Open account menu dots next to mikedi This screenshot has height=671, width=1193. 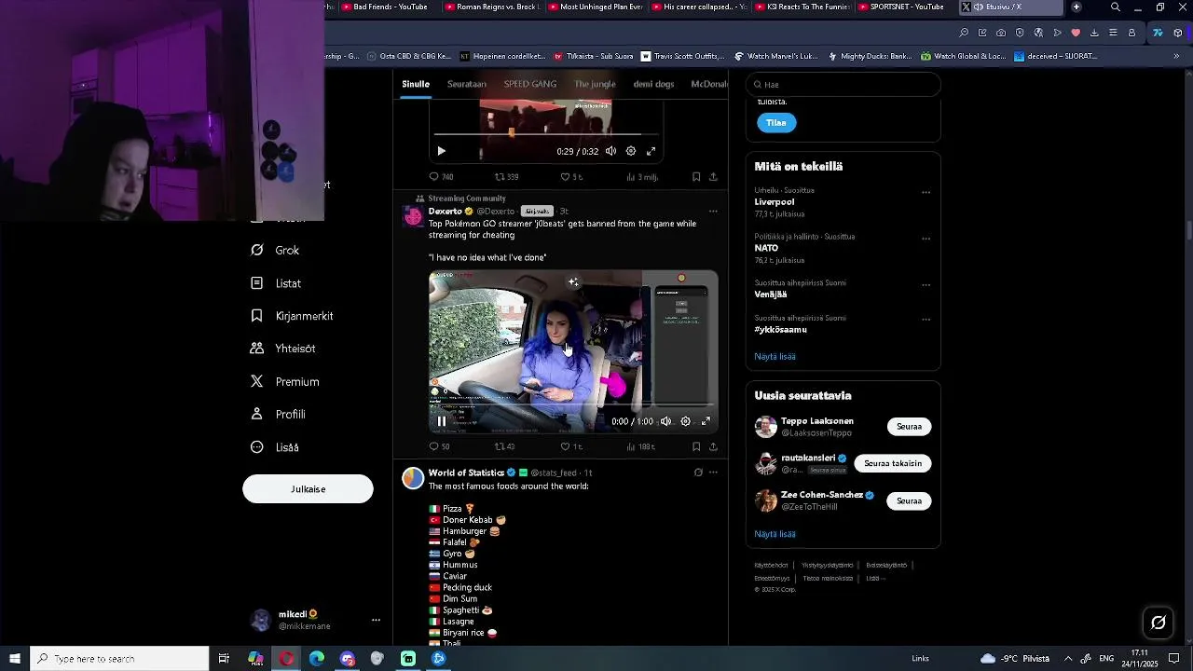click(x=376, y=620)
